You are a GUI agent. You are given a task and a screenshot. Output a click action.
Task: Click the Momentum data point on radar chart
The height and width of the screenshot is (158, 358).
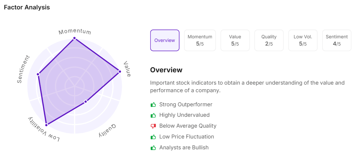pyautogui.click(x=74, y=38)
